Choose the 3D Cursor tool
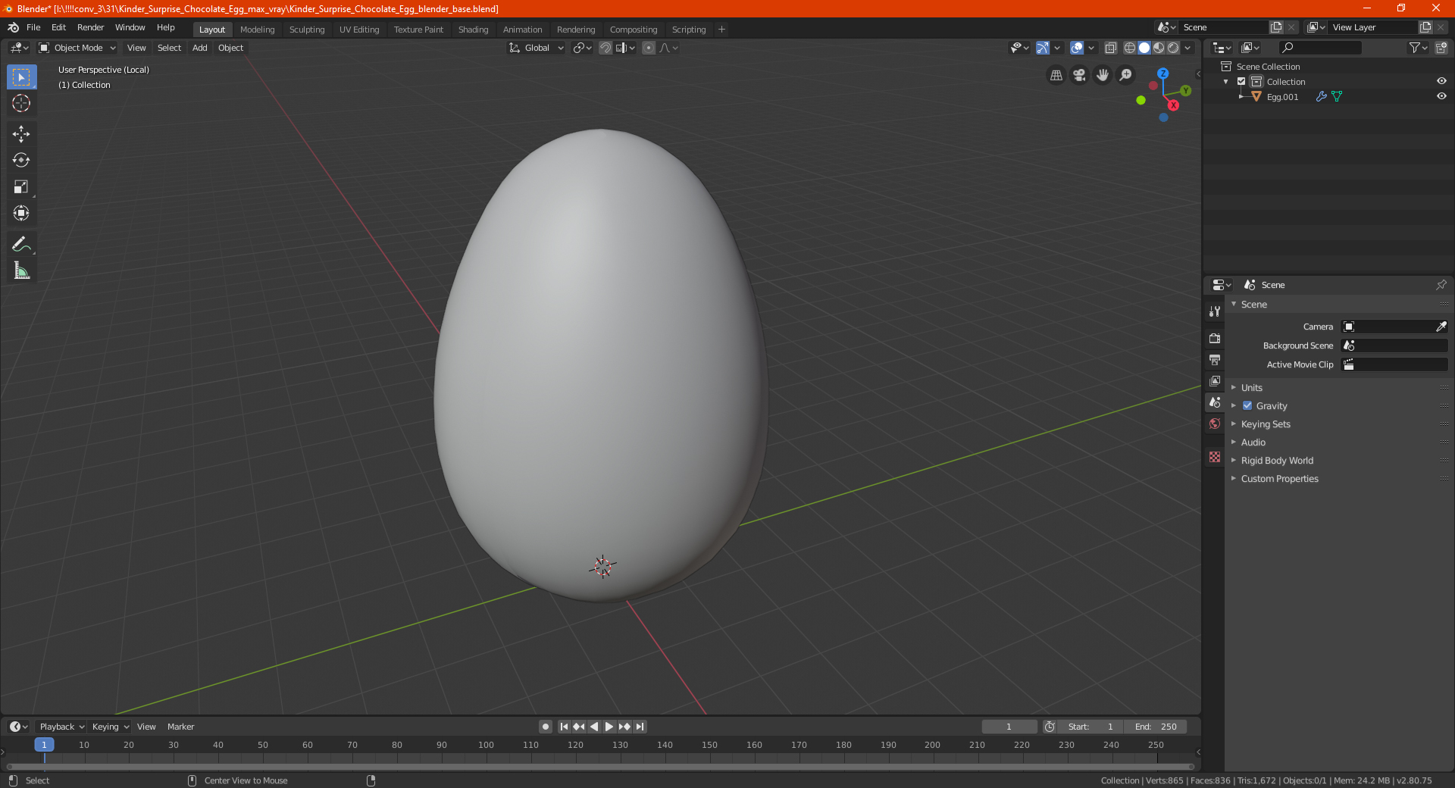This screenshot has width=1455, height=788. click(x=21, y=103)
